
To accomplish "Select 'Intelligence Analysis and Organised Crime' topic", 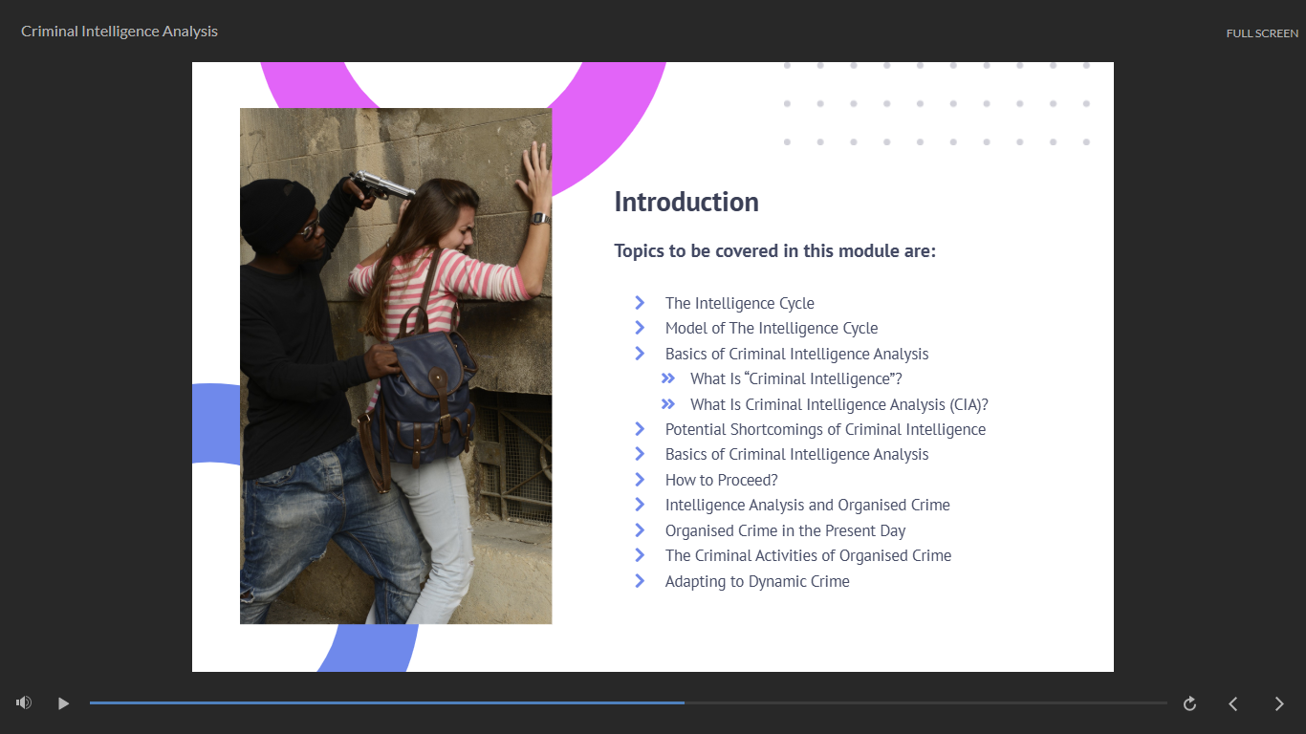I will 808,505.
